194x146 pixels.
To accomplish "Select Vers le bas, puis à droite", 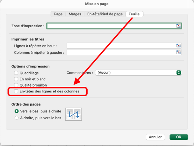I will (17, 111).
